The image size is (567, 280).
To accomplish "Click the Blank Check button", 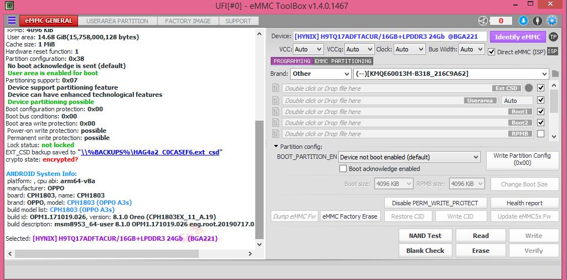I will click(x=425, y=250).
